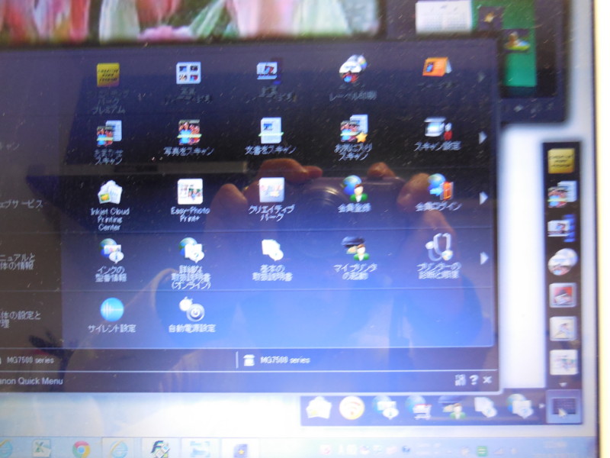Open the orange calendar icon
Screen dimensions: 610x458
pyautogui.click(x=436, y=67)
